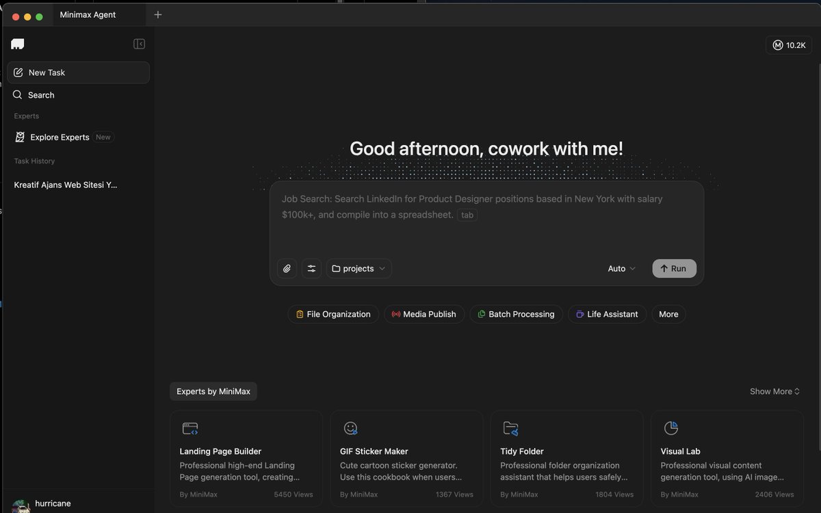
Task: Click the tab keyboard hint badge in the prompt
Action: 467,215
